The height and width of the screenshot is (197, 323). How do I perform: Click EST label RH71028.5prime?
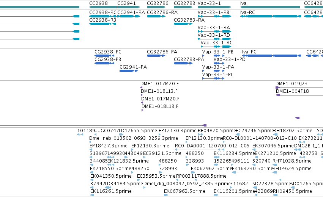click(292, 161)
